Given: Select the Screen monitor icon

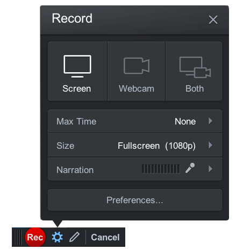Looking at the screenshot, I should [77, 66].
